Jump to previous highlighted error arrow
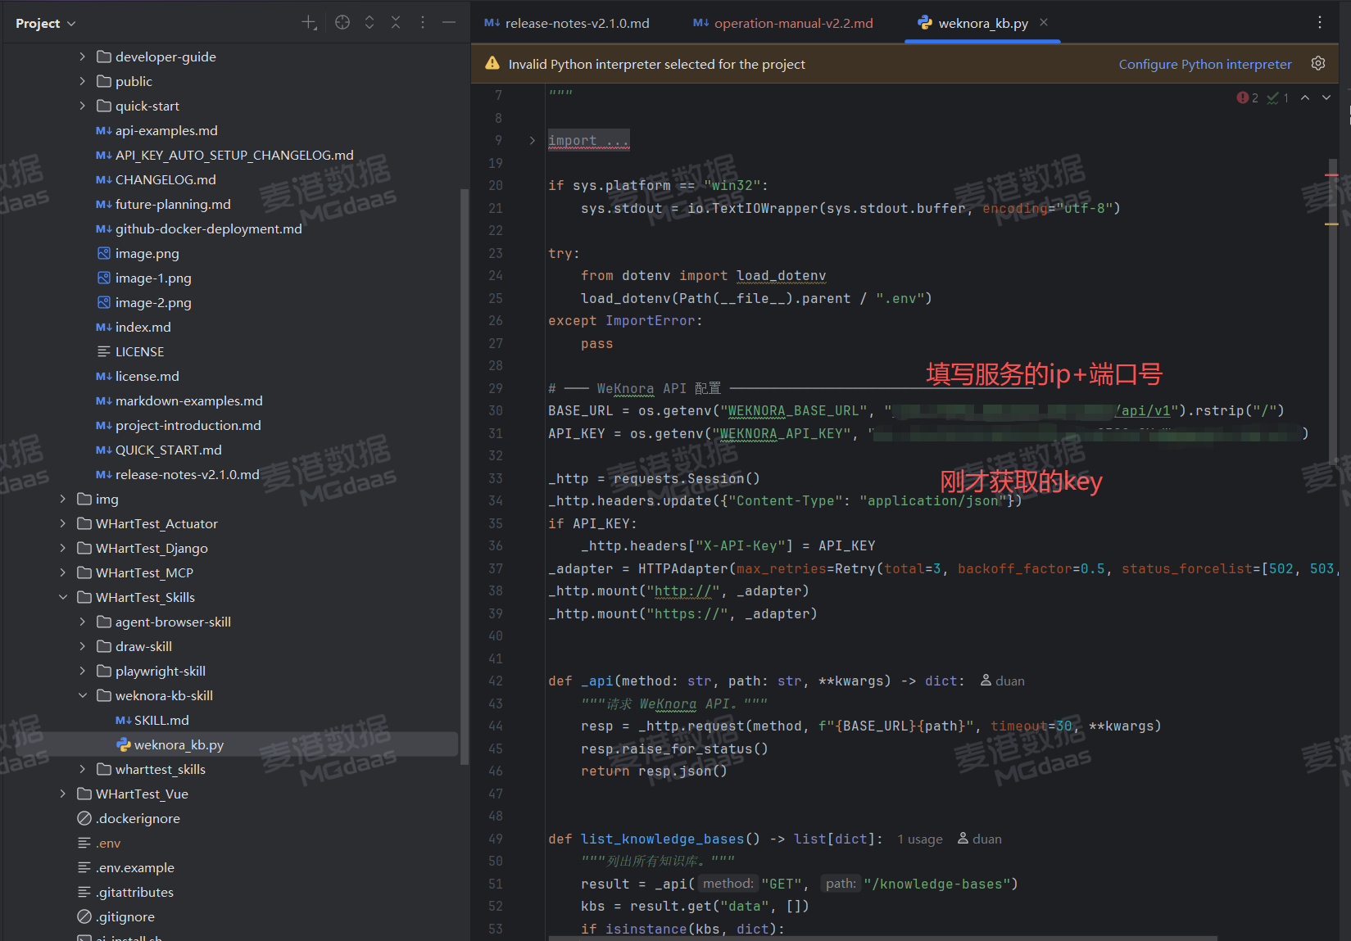This screenshot has width=1351, height=941. [1305, 98]
